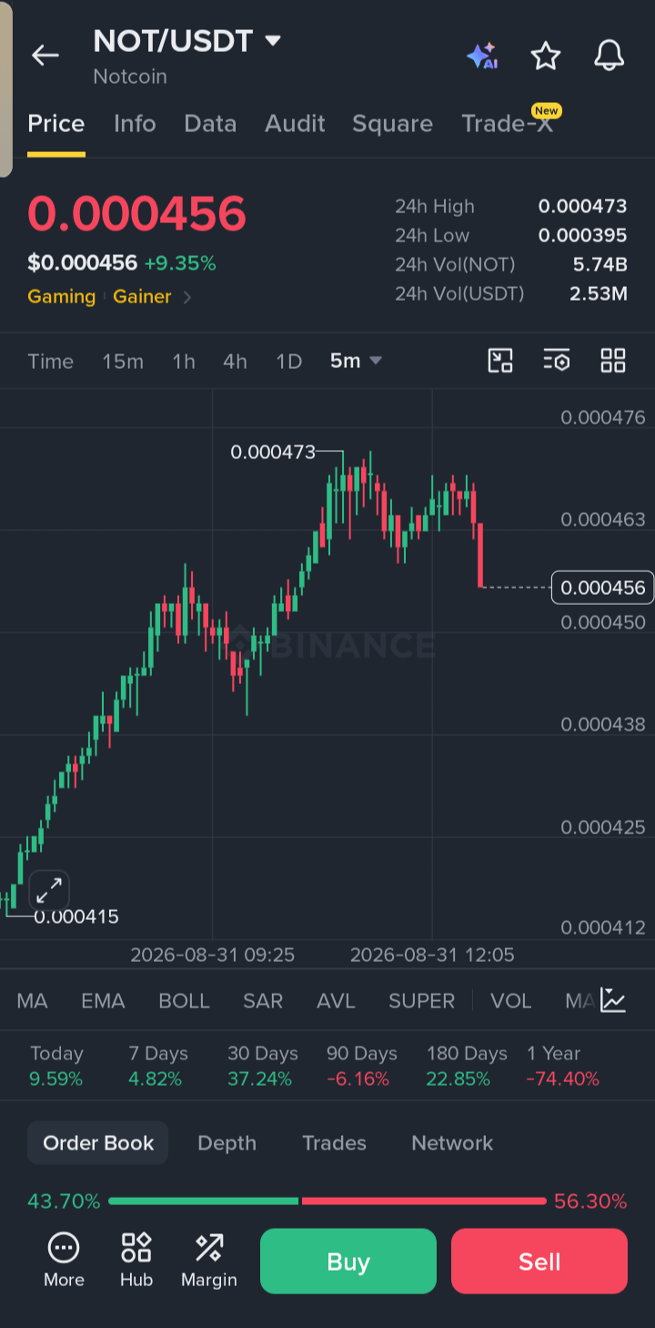Select the 15m interval
The height and width of the screenshot is (1328, 655).
tap(123, 362)
